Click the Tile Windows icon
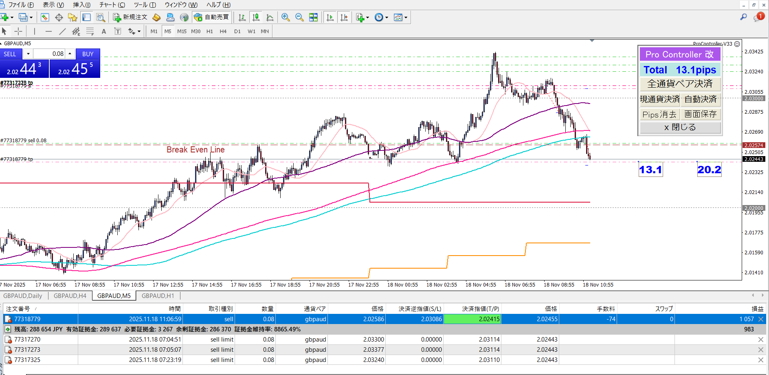Screen dimensions: 769x375 point(313,17)
